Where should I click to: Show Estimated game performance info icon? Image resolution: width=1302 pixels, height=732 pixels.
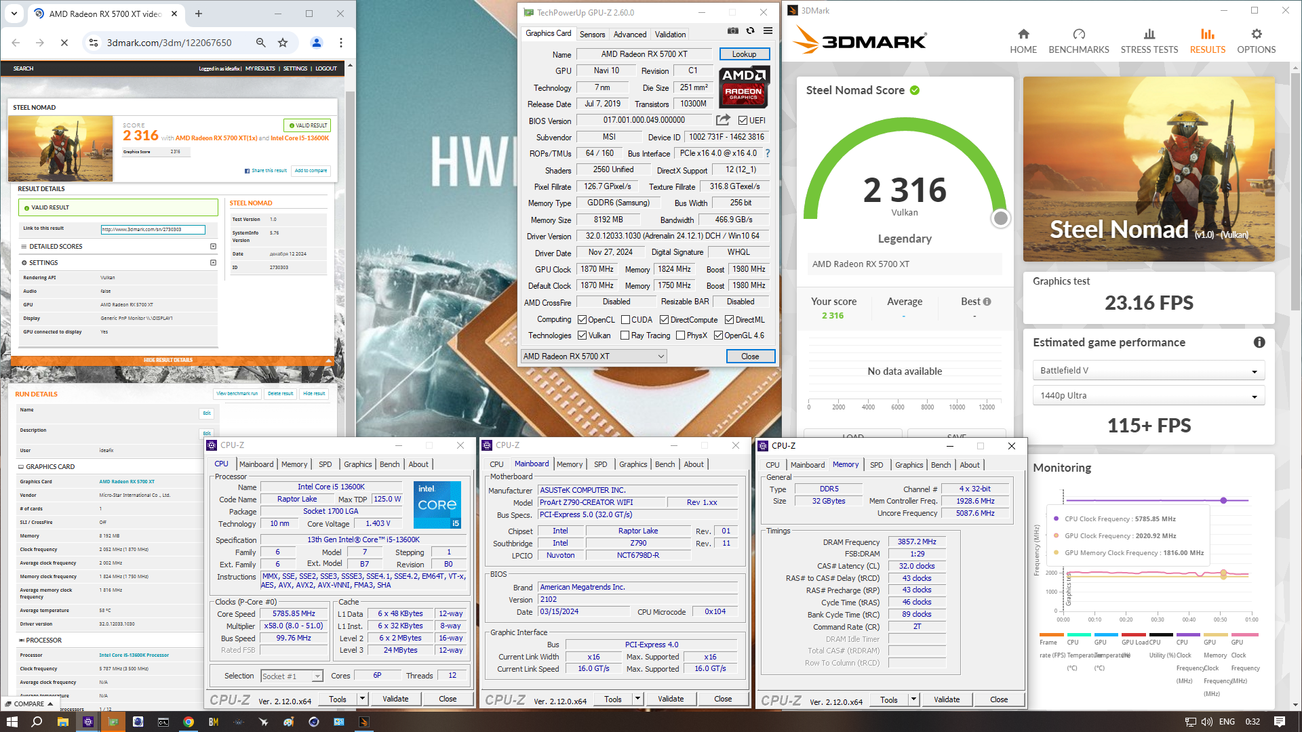pyautogui.click(x=1259, y=342)
